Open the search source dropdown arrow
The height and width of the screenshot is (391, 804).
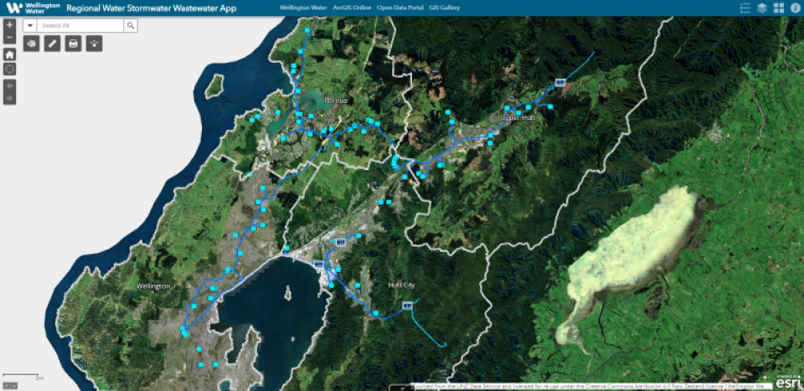click(30, 26)
